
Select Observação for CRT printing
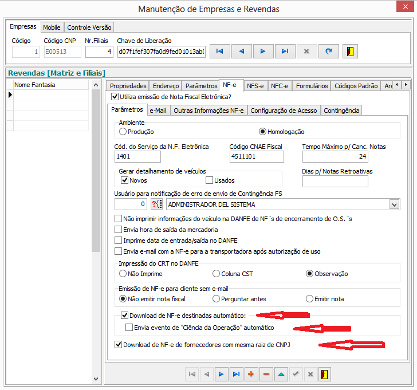click(309, 274)
